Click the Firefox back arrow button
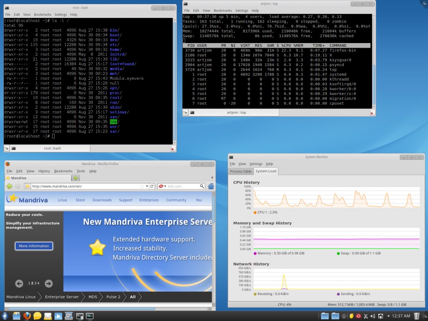Screen dimensions: 428x321 9,186
